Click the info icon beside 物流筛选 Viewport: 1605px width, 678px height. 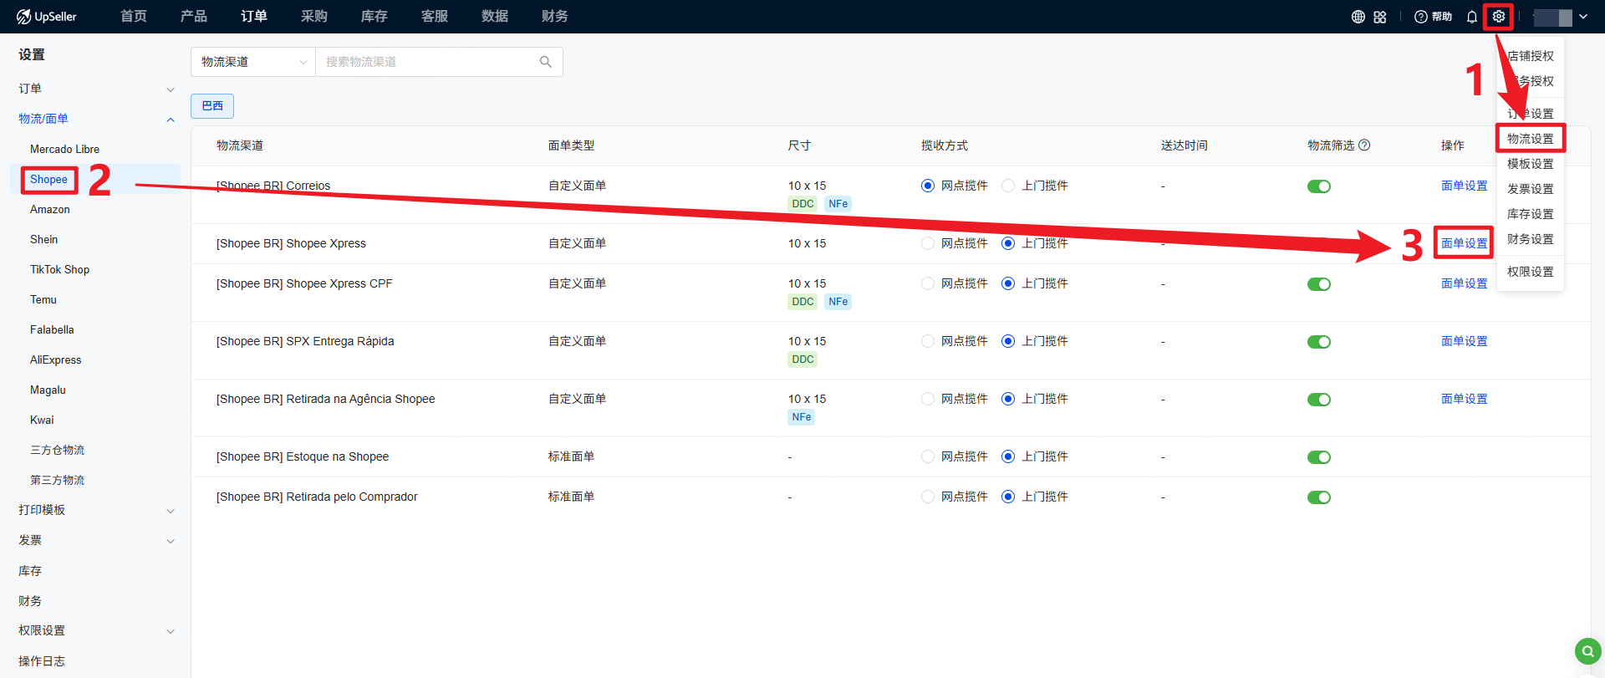pos(1364,145)
